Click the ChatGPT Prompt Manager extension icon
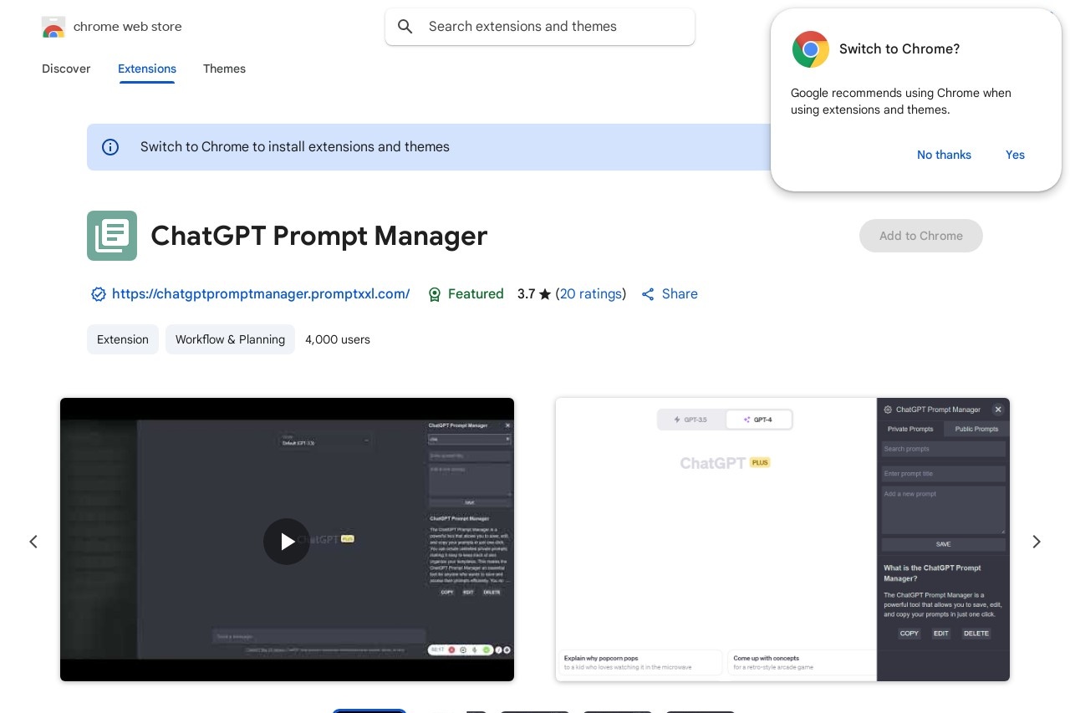 pos(112,236)
